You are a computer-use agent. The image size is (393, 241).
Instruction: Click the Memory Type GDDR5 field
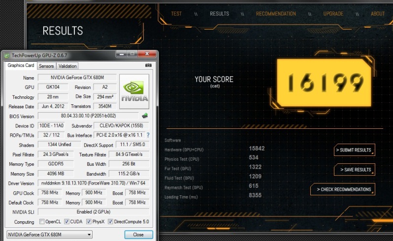(x=56, y=164)
